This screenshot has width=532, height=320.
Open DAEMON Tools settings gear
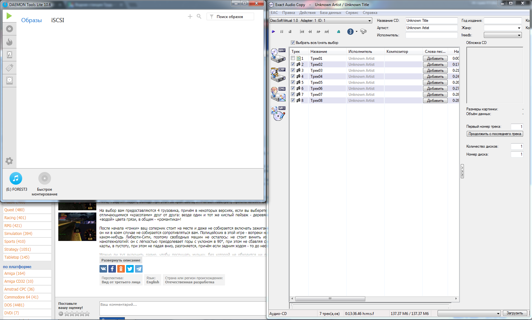pyautogui.click(x=9, y=161)
